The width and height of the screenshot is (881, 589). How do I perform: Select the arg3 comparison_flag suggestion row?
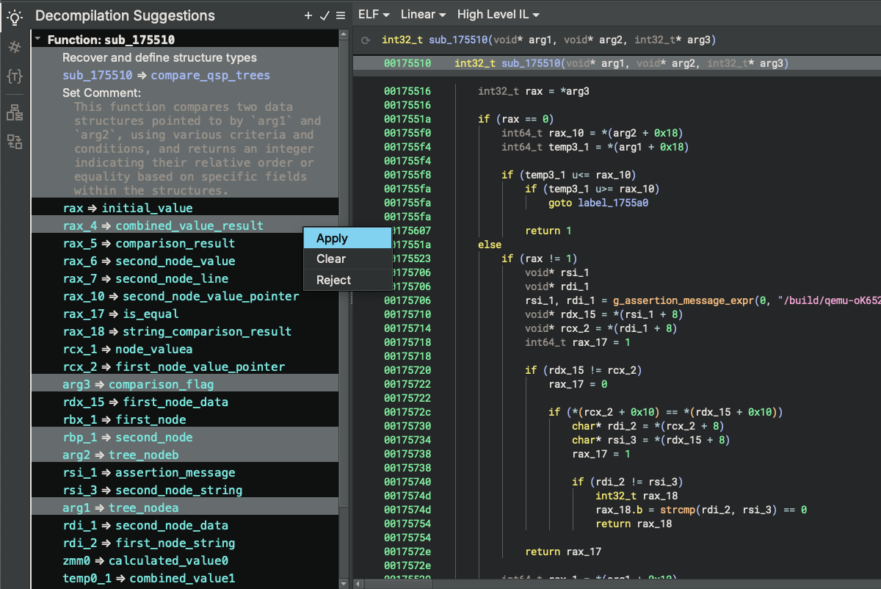point(139,384)
